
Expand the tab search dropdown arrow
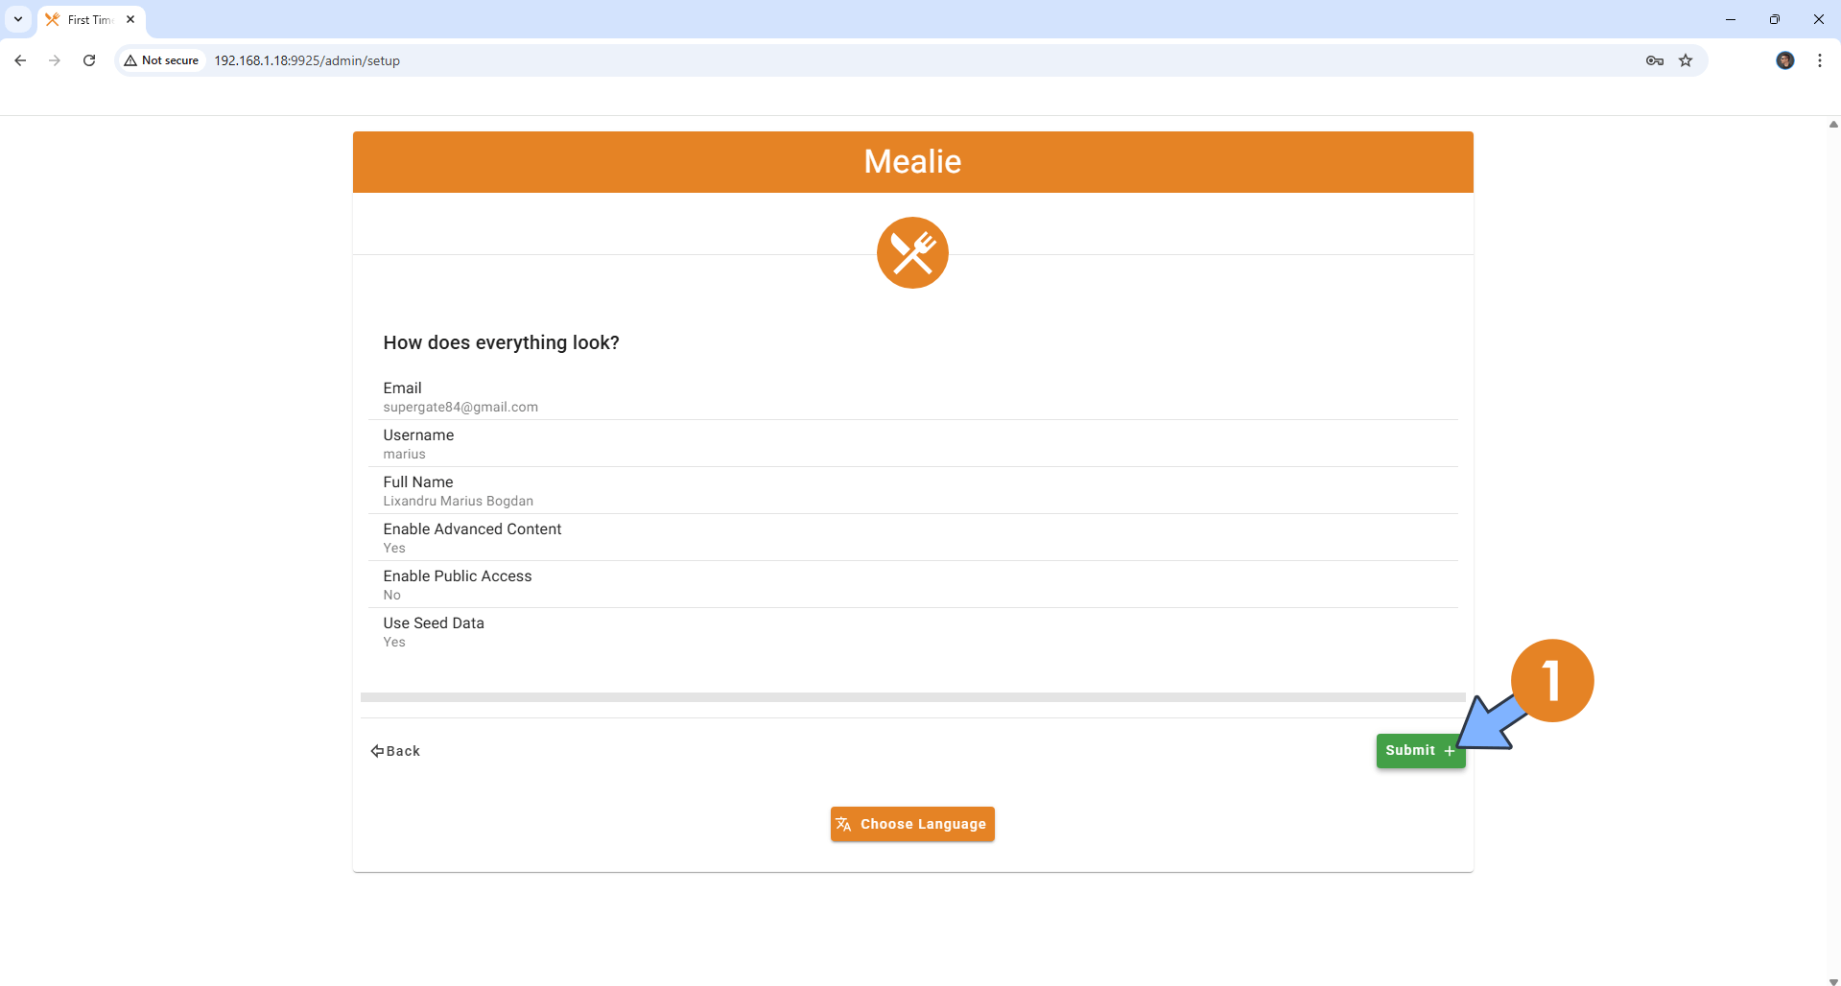coord(18,19)
